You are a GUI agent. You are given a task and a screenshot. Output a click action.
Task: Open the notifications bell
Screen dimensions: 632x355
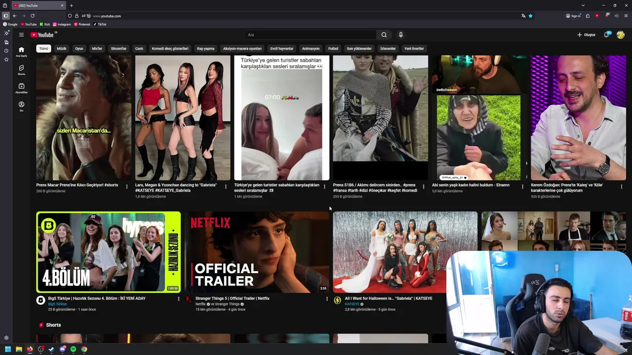pos(606,35)
